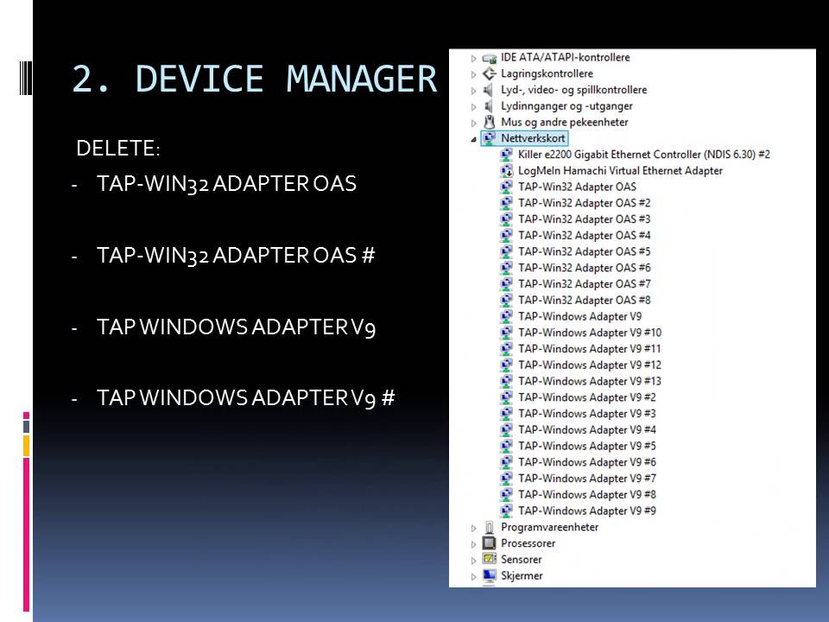Click the 'DELETE:' heading text
Viewport: 829px width, 622px height.
point(118,148)
